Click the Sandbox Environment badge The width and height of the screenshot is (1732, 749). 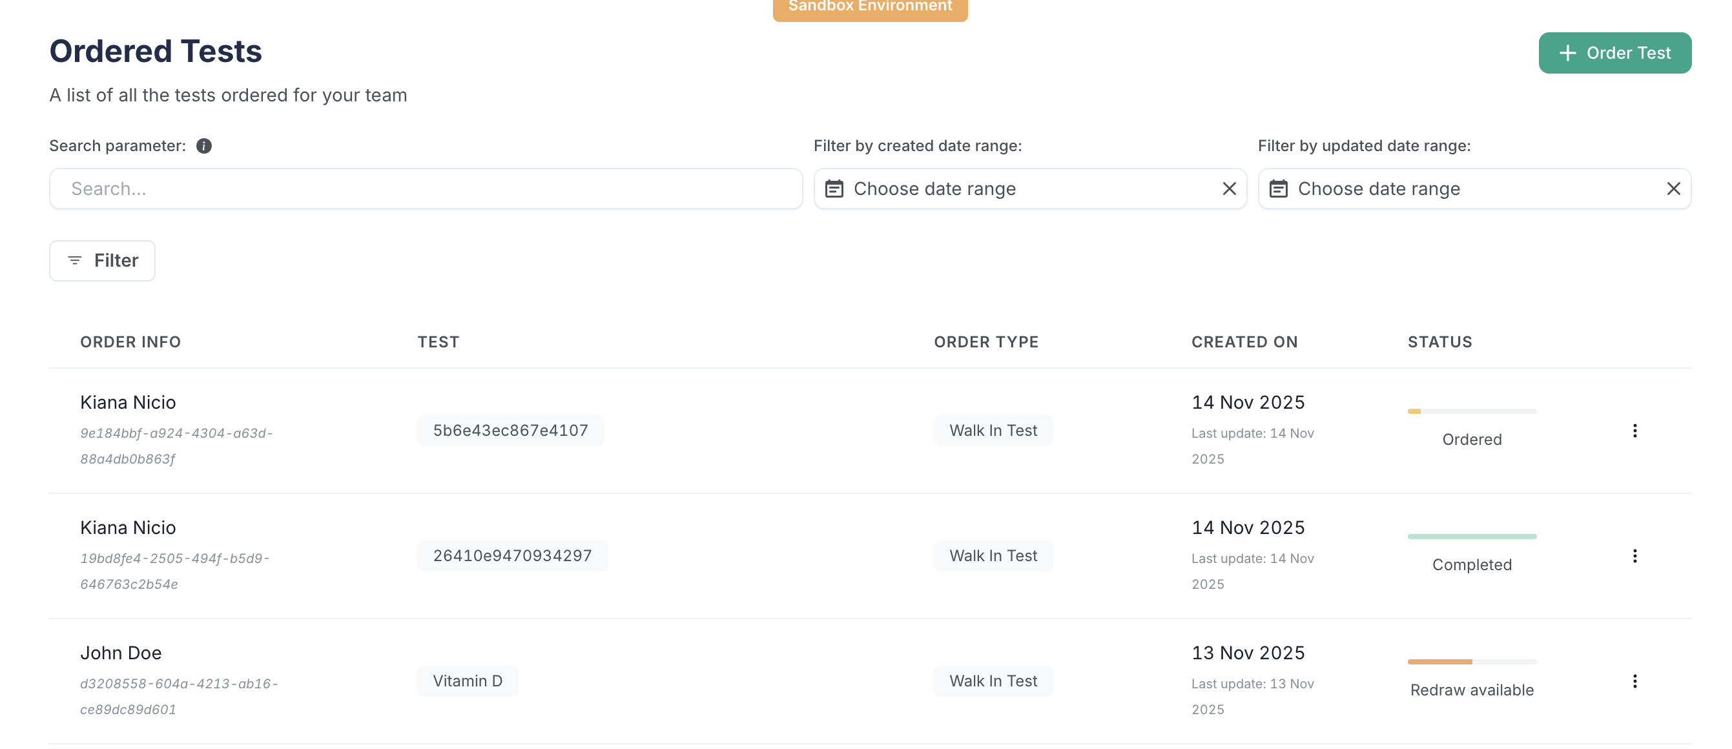[x=869, y=6]
